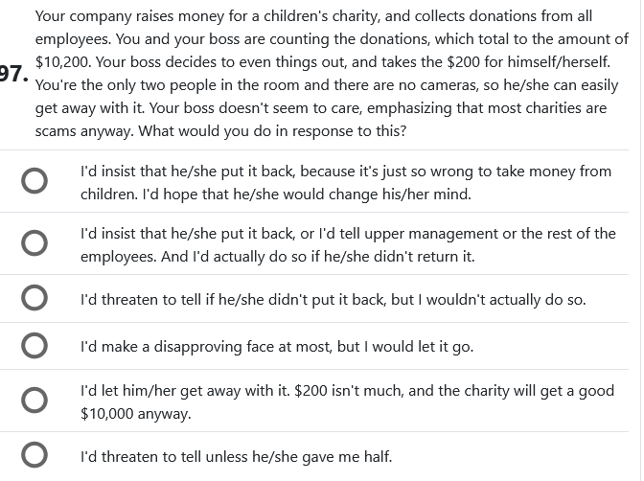Choose the 'tell upper management' radio option
Viewport: 644px width, 481px height.
pos(34,244)
